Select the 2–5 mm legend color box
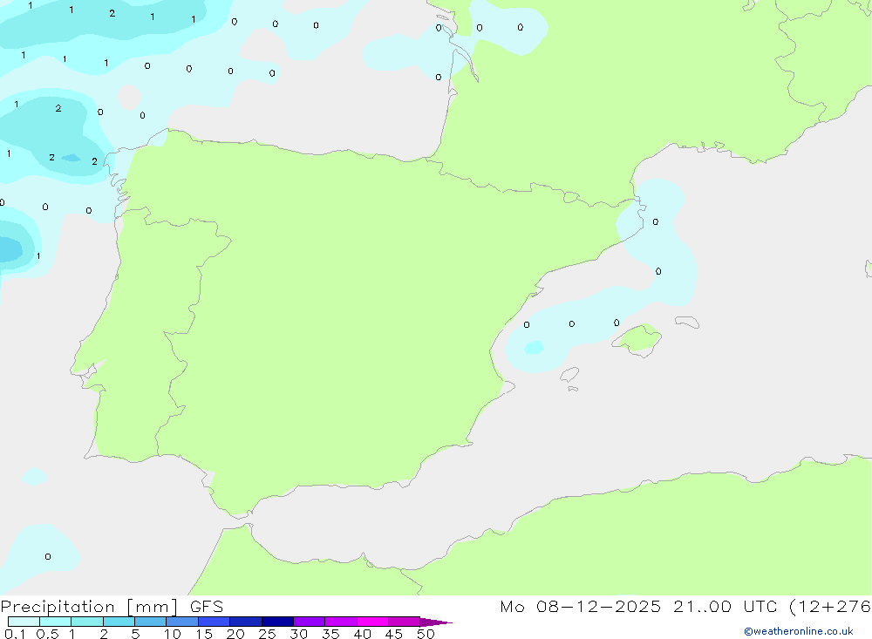 [119, 622]
